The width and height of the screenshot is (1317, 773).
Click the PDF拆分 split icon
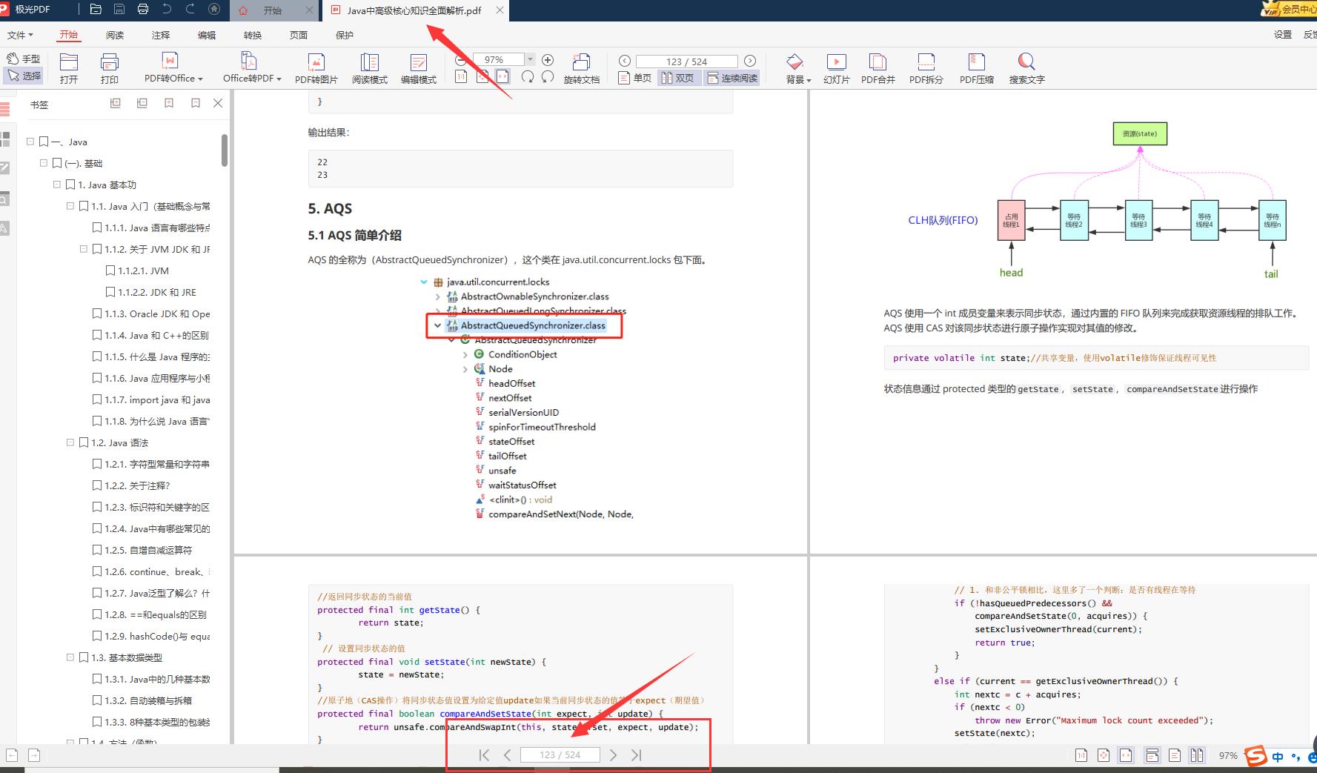coord(926,68)
